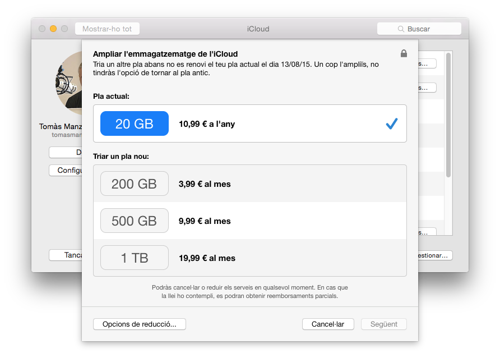
Task: Click the text 10,99 € a l'any
Action: click(207, 124)
